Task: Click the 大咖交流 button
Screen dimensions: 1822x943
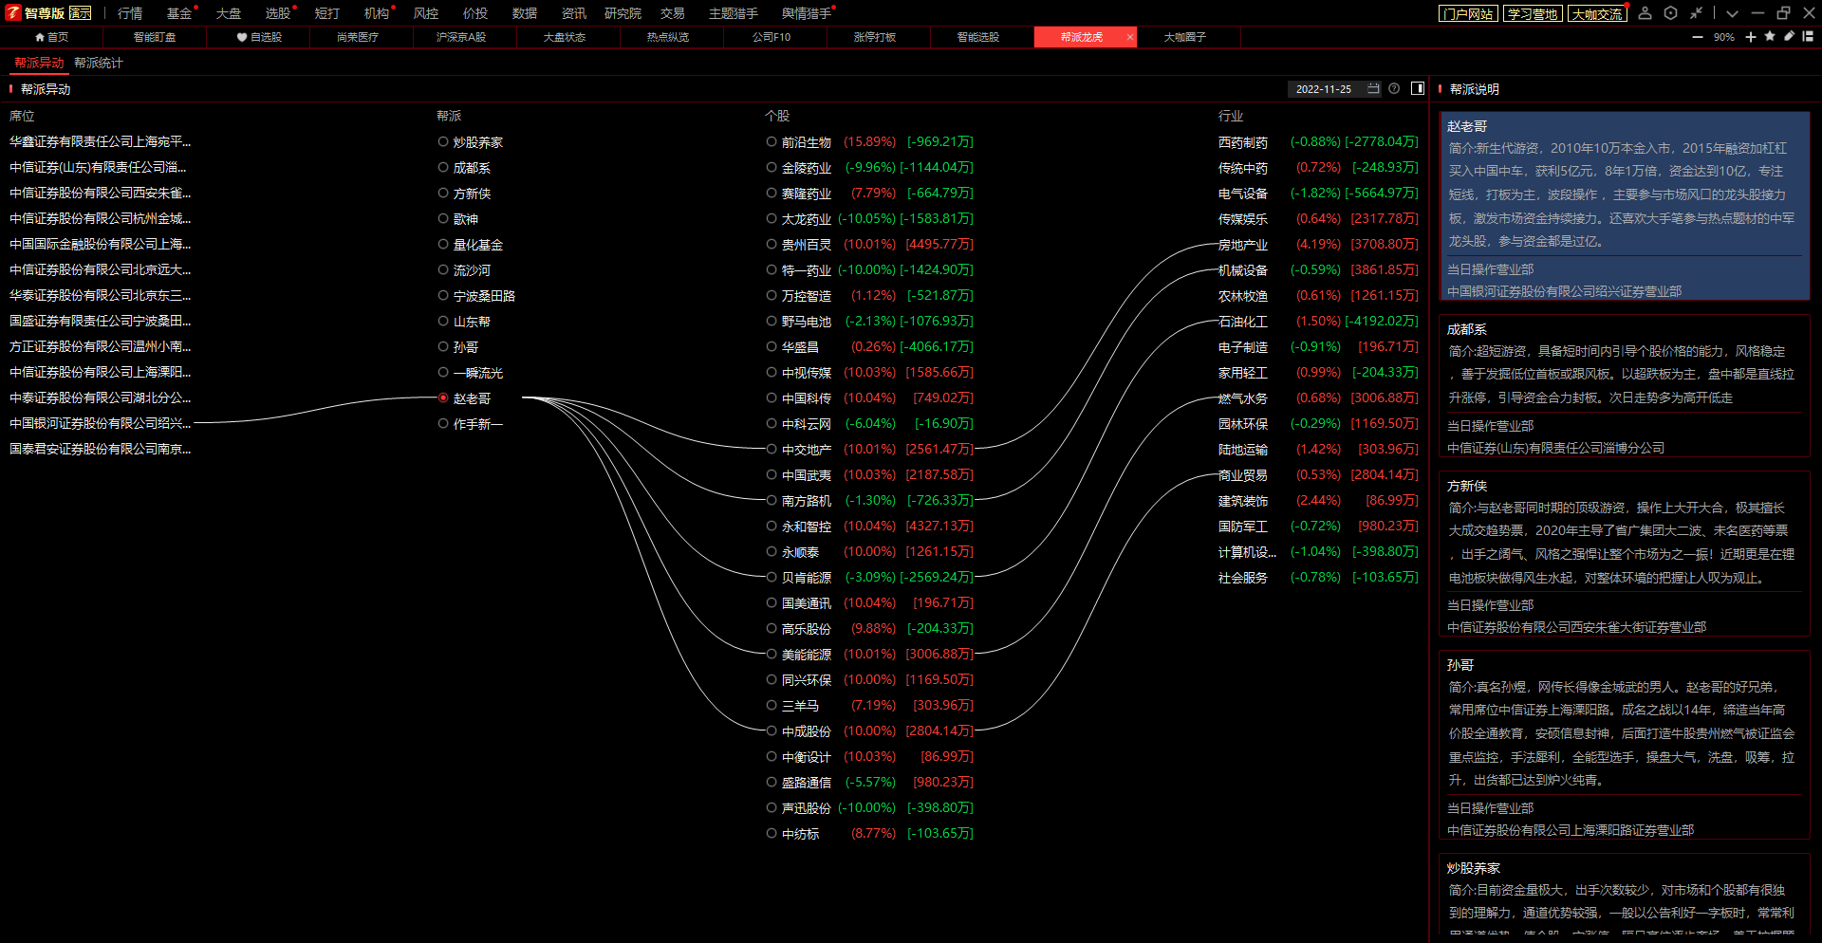Action: 1597,13
